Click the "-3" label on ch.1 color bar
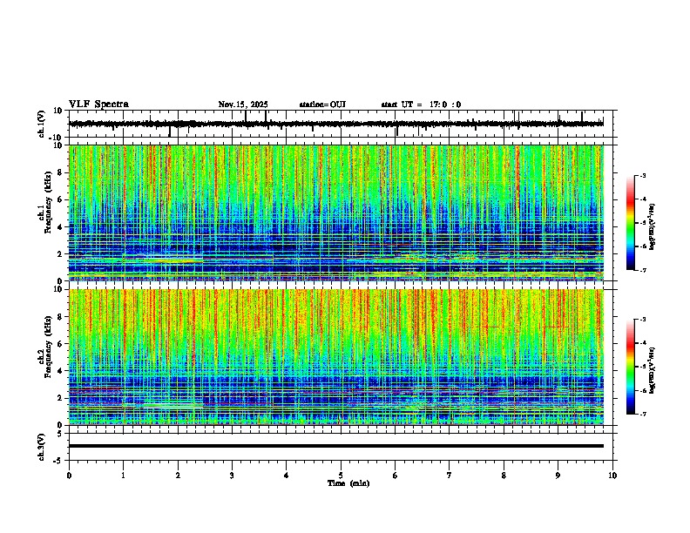Screen dimensions: 690x533 click(x=643, y=175)
